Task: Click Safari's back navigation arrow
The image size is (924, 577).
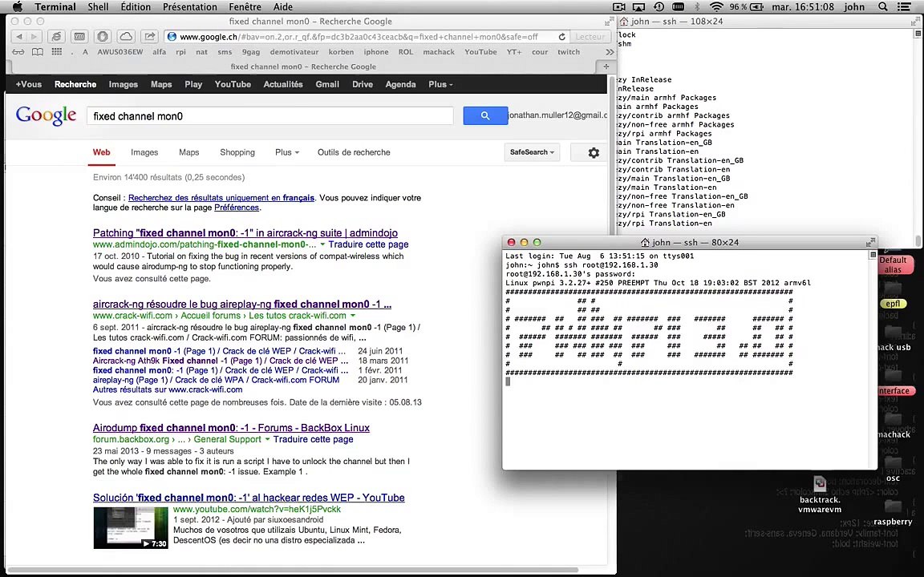Action: [x=19, y=37]
